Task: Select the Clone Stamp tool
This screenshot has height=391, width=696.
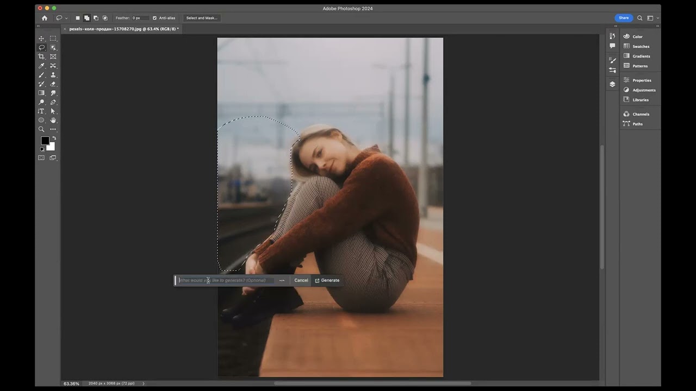Action: 53,75
